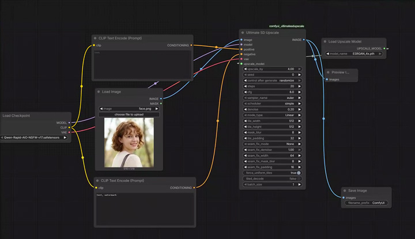Click choose file to upload button

tap(129, 115)
